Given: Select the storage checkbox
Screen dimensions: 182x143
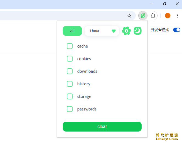Looking at the screenshot, I should click(x=70, y=96).
